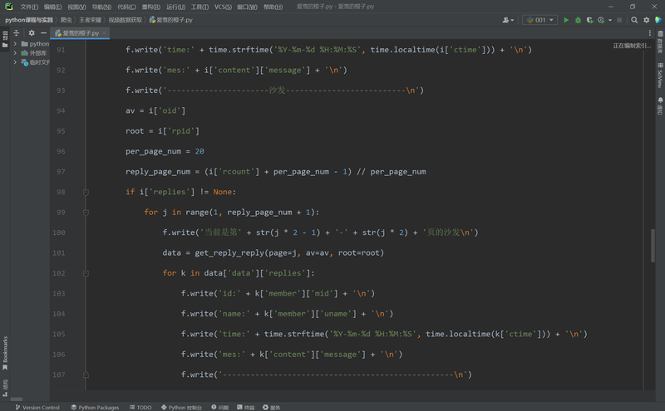The width and height of the screenshot is (665, 411).
Task: Open dropdown arrow beside profiler icon
Action: click(610, 20)
